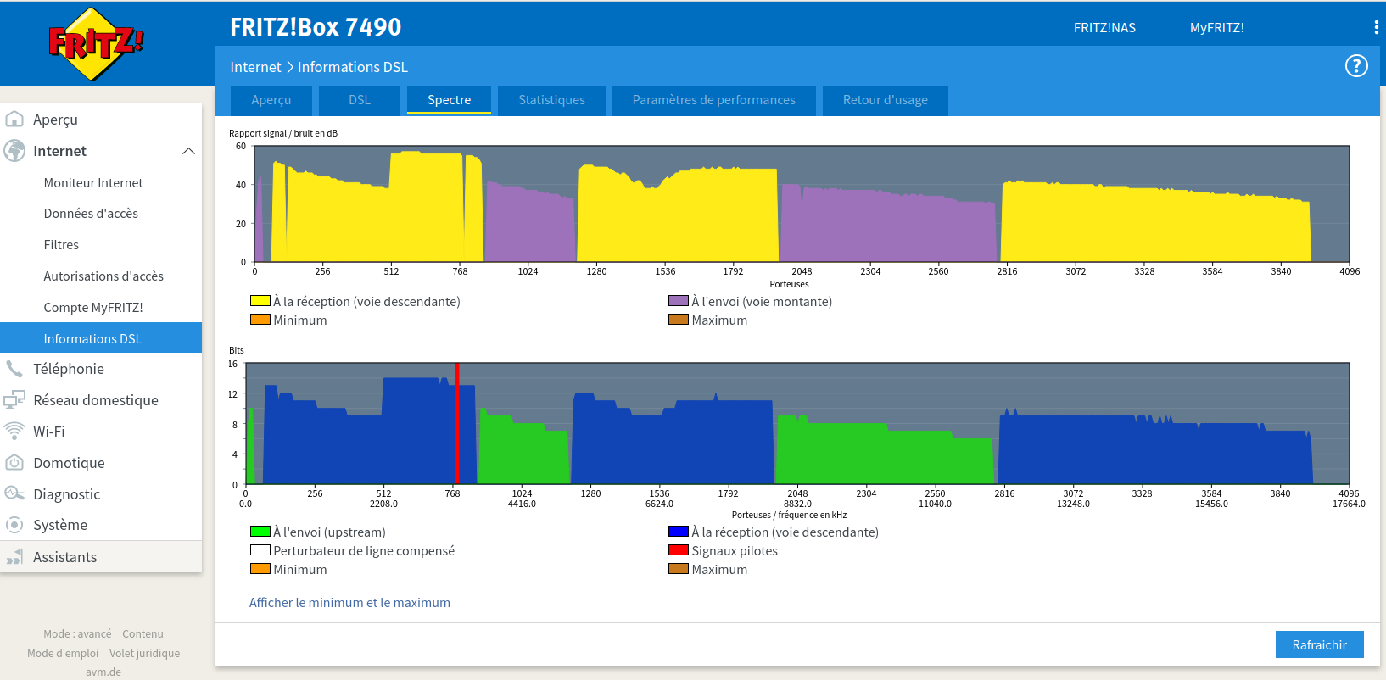Click the FRITZ! logo

pyautogui.click(x=95, y=44)
